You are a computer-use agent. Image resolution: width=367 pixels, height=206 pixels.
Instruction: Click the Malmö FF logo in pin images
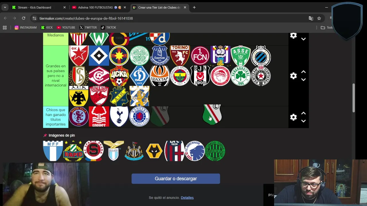point(53,151)
